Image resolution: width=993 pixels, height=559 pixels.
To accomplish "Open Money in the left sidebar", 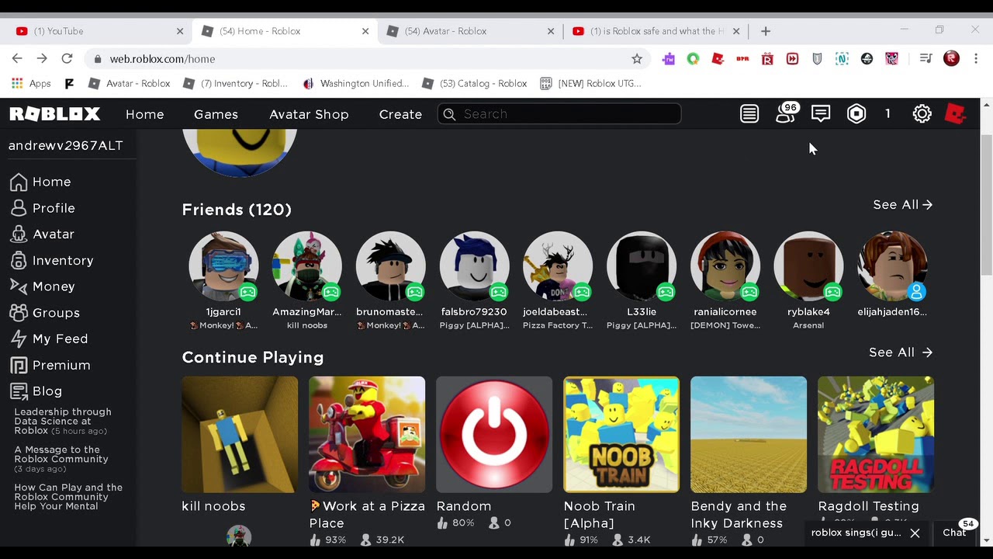I will point(43,286).
